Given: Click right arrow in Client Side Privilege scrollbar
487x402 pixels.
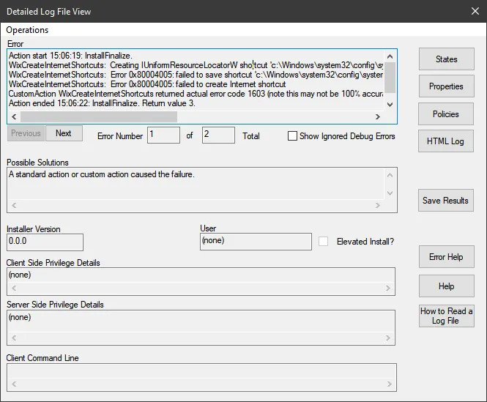Looking at the screenshot, I should (388, 289).
